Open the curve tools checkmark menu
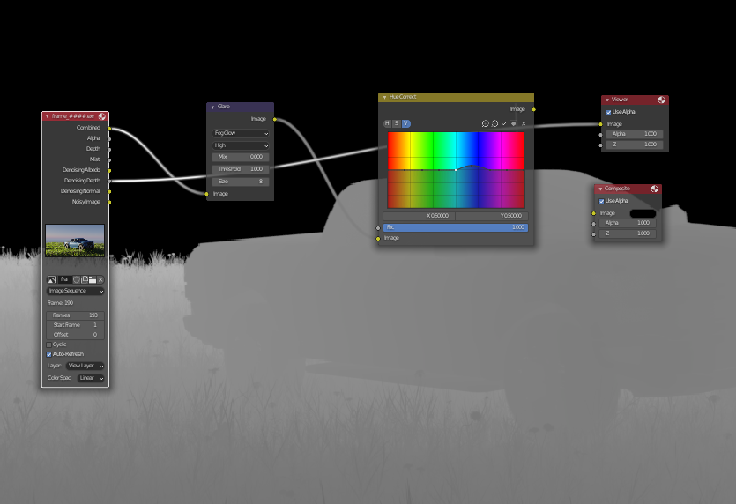Viewport: 736px width, 504px height. pyautogui.click(x=503, y=123)
